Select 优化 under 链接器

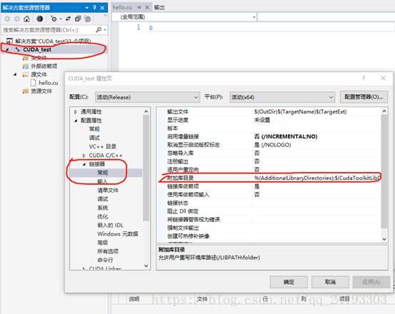[x=103, y=216]
